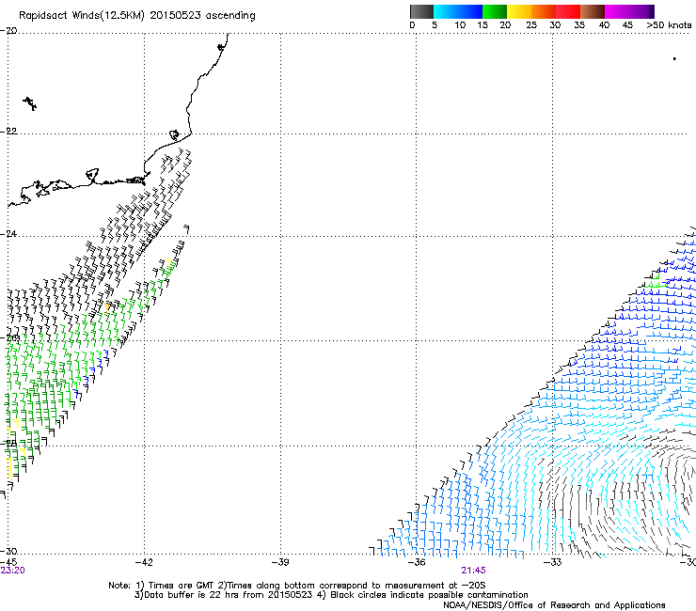
Task: Click the legend label "45"
Action: point(627,24)
